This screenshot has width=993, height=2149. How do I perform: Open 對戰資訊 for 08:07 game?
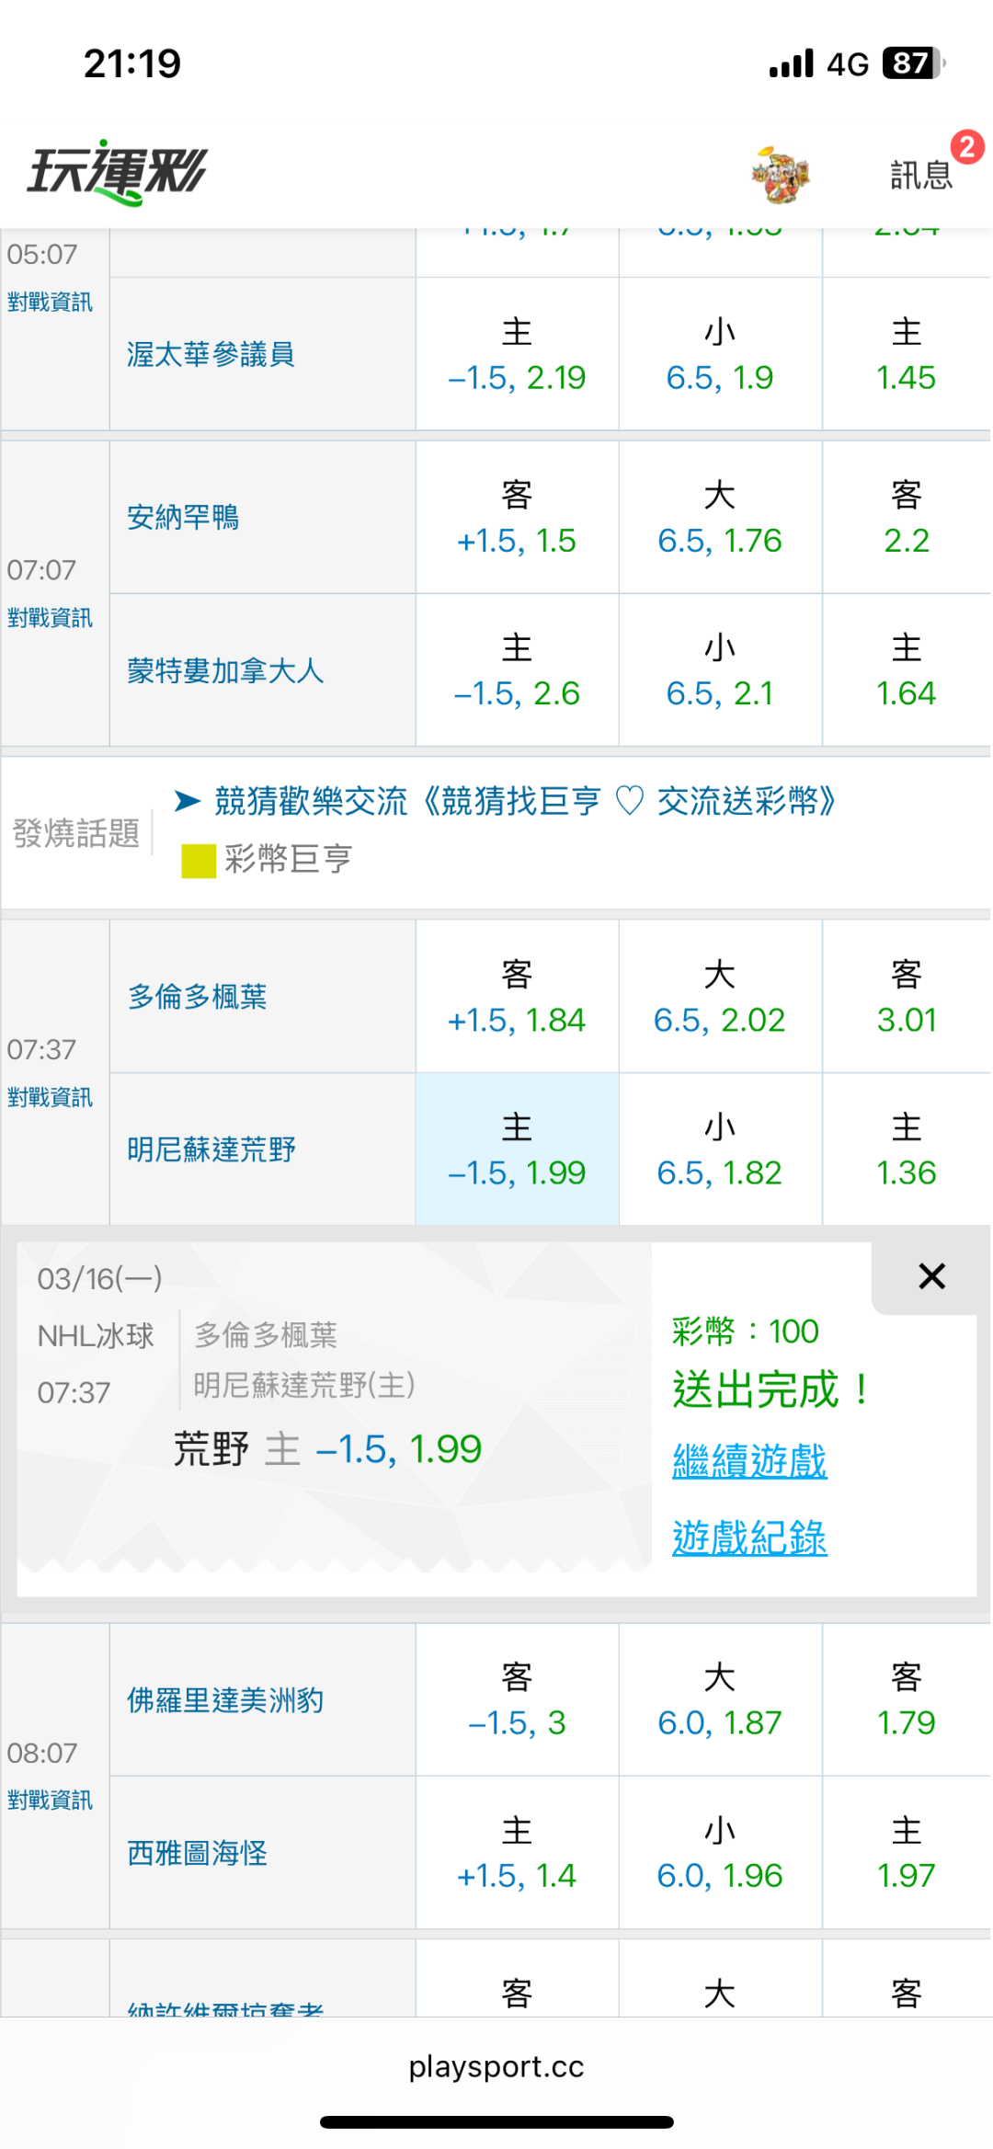(x=50, y=1800)
